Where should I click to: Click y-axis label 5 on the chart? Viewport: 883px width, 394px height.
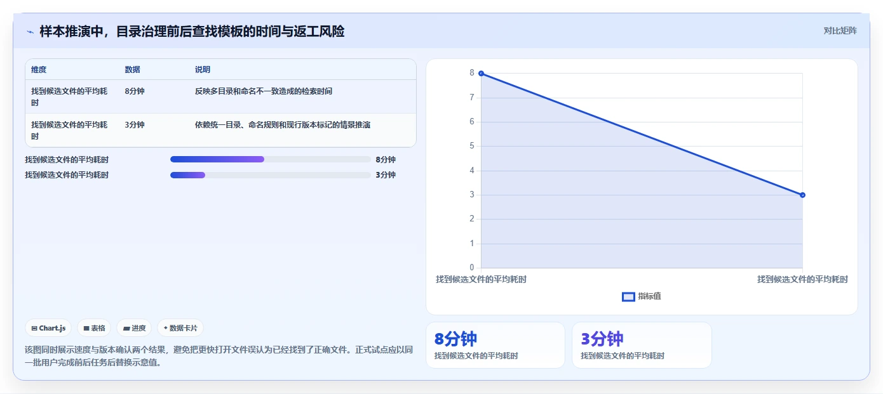click(472, 146)
